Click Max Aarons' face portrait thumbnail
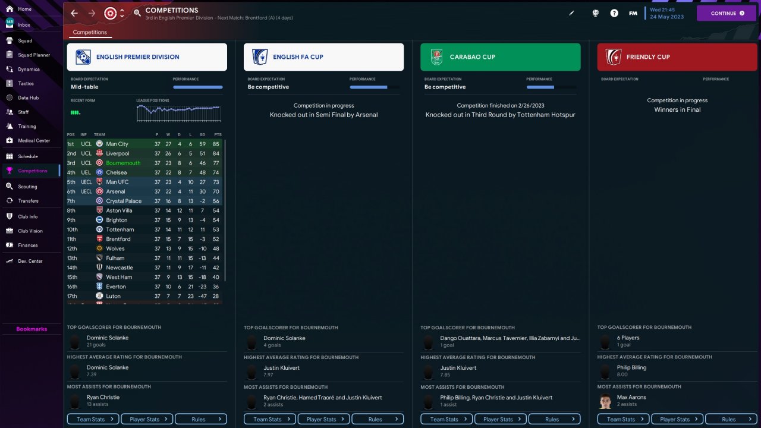761x428 pixels. click(x=606, y=401)
